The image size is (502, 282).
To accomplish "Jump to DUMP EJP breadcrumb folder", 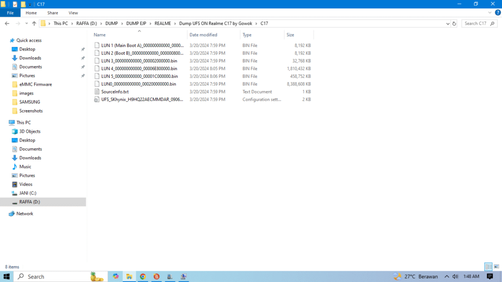I will [x=136, y=23].
